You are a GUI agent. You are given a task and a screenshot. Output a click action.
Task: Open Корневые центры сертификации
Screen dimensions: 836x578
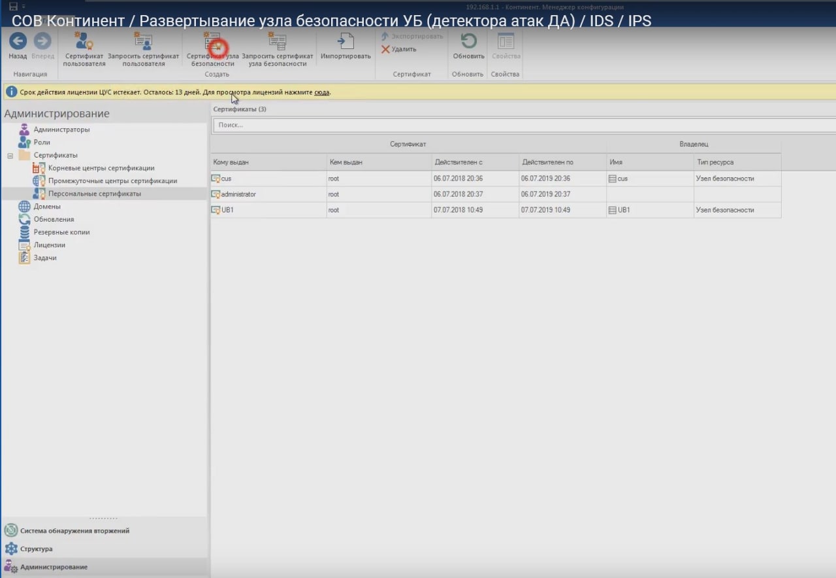coord(101,168)
